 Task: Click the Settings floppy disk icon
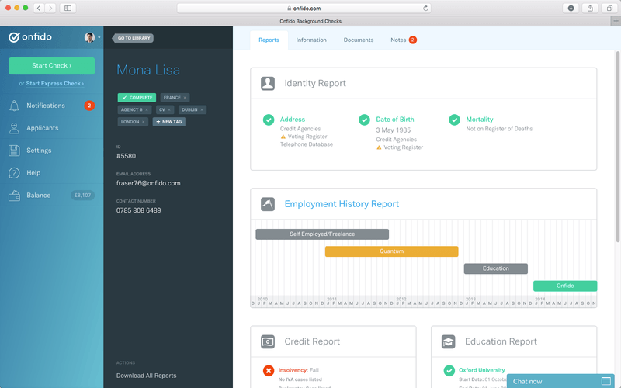pyautogui.click(x=14, y=151)
